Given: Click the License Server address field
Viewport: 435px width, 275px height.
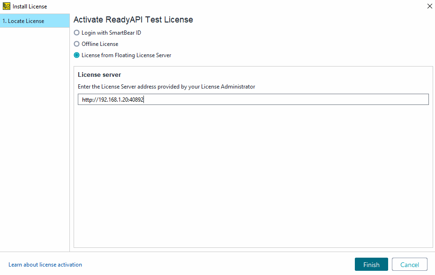Looking at the screenshot, I should coord(253,99).
